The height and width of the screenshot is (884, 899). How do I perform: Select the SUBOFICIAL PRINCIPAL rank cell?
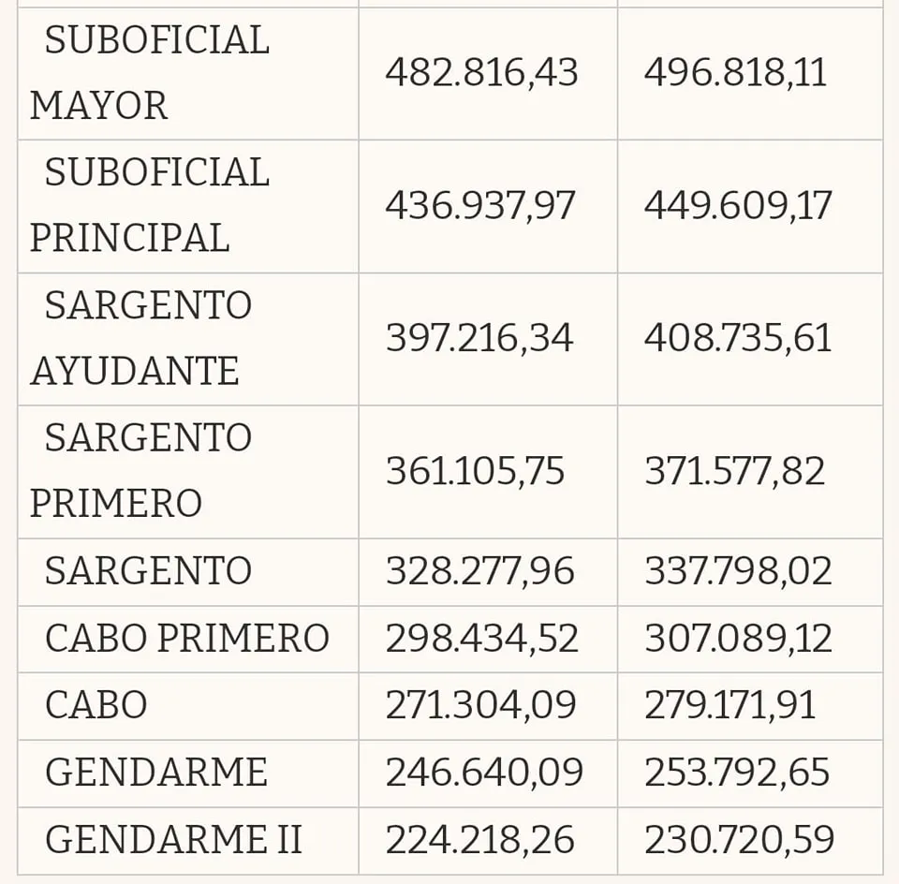[150, 206]
